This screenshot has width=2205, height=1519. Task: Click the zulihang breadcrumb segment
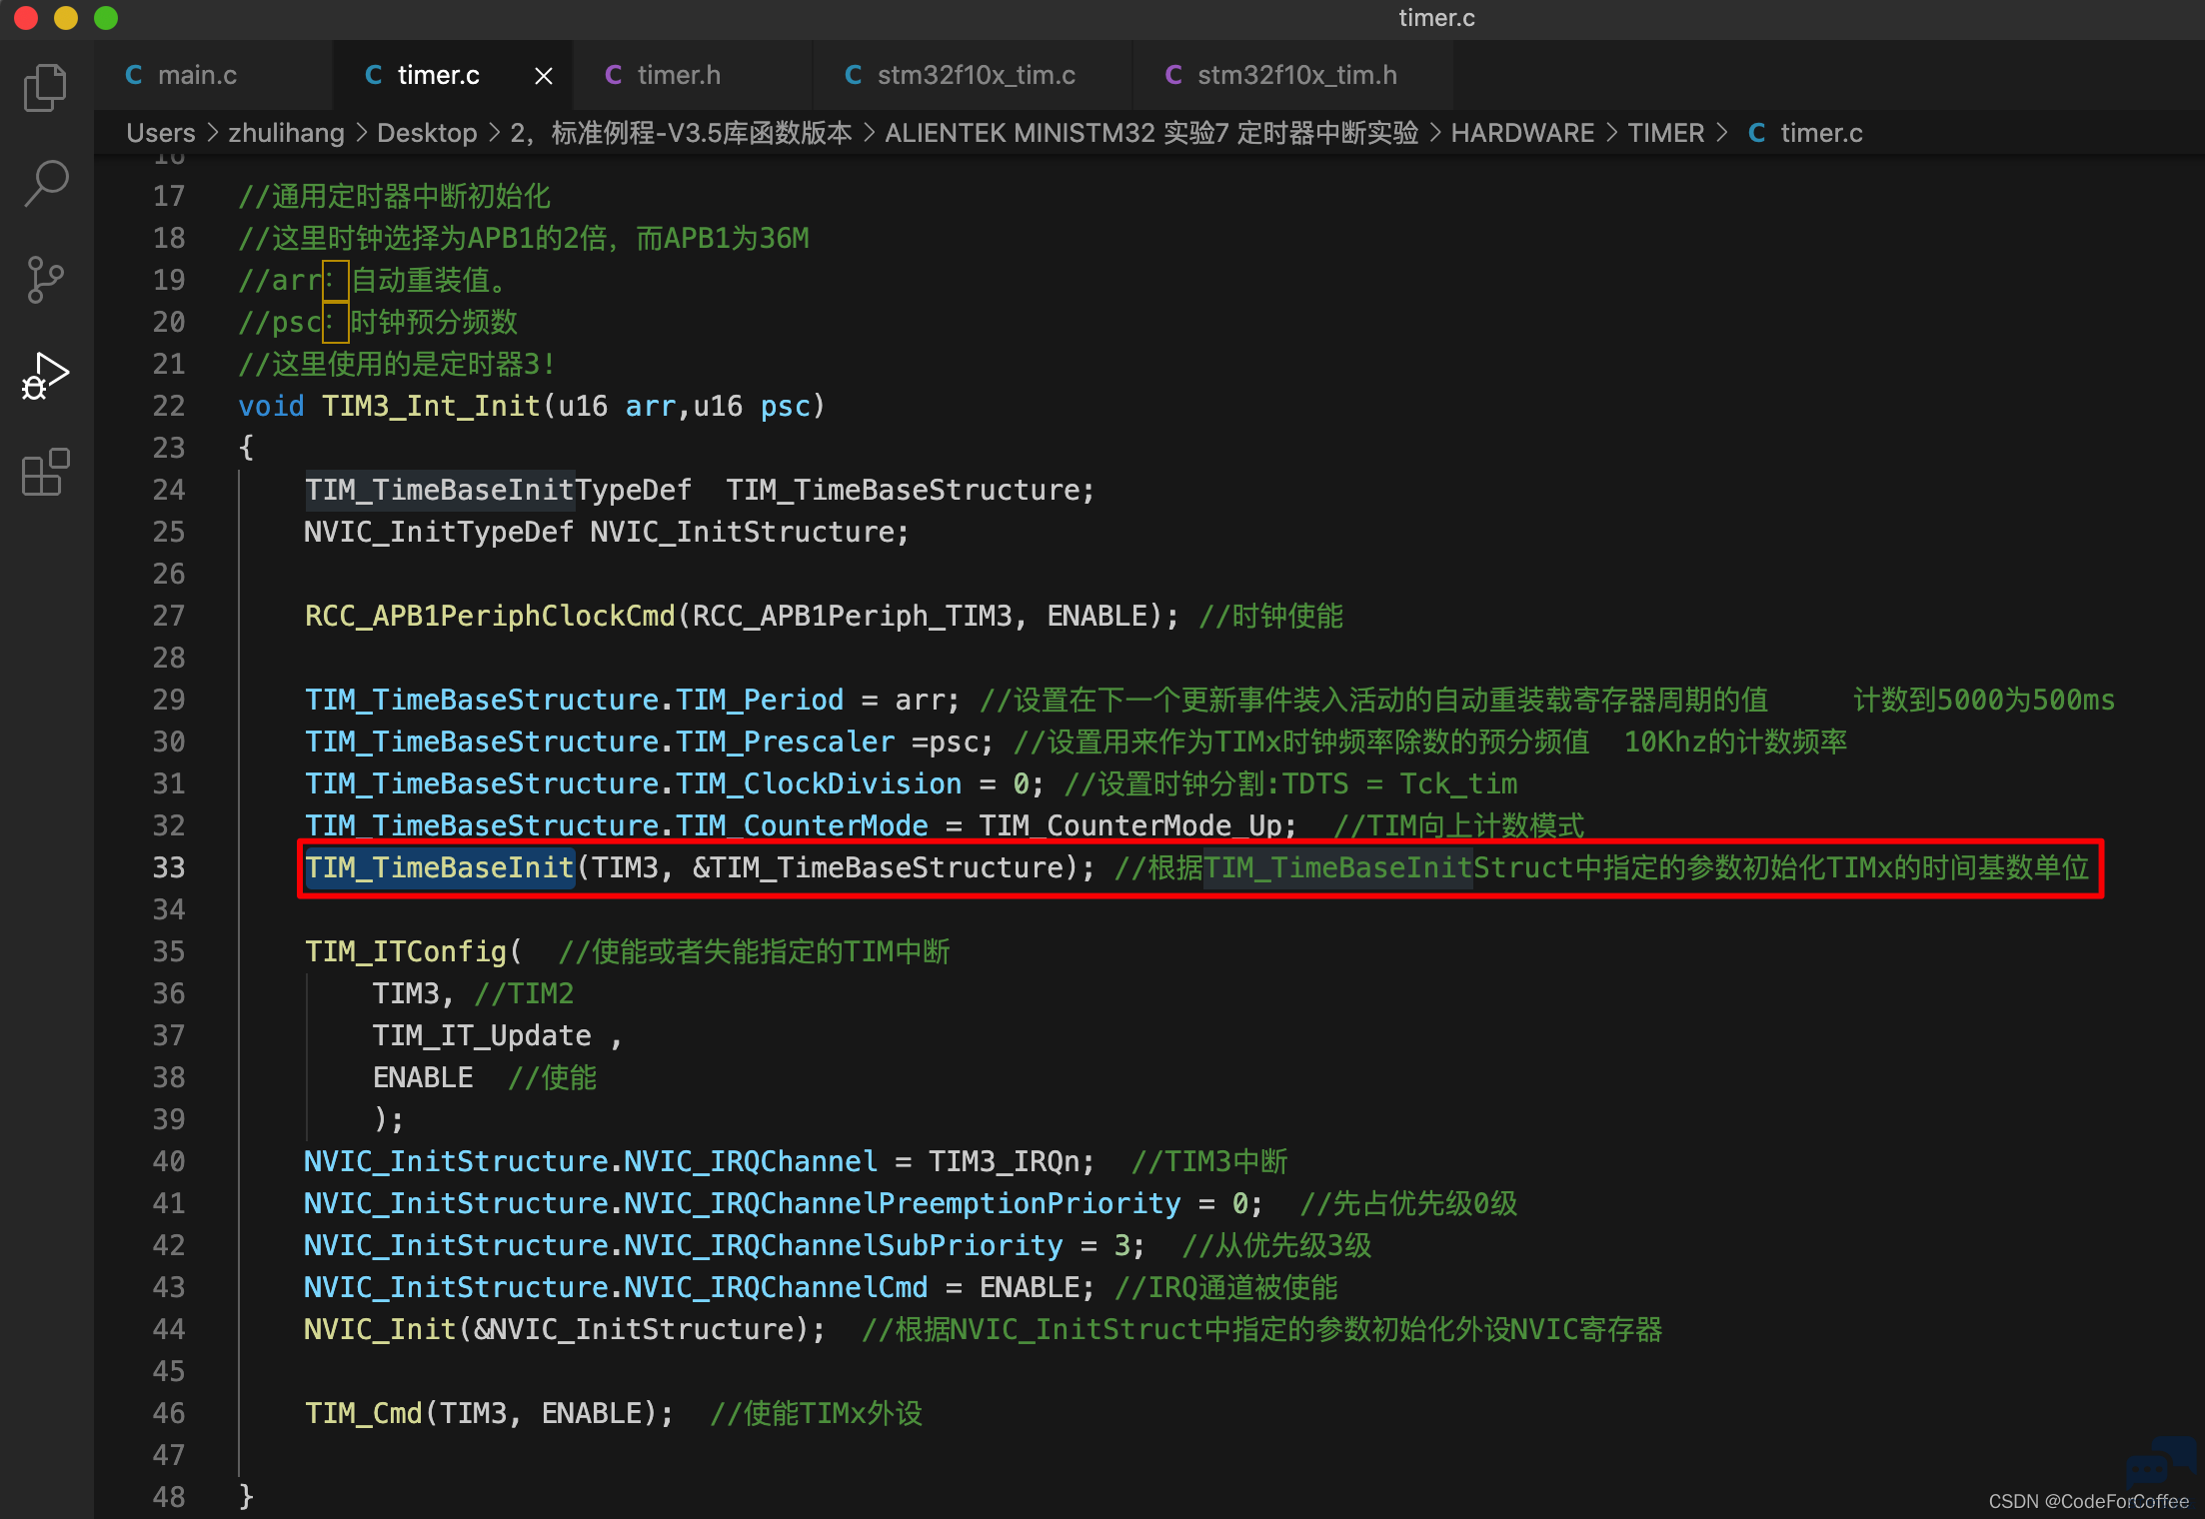(x=286, y=133)
